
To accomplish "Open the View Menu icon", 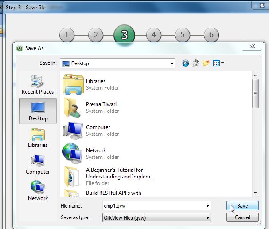I will [216, 63].
